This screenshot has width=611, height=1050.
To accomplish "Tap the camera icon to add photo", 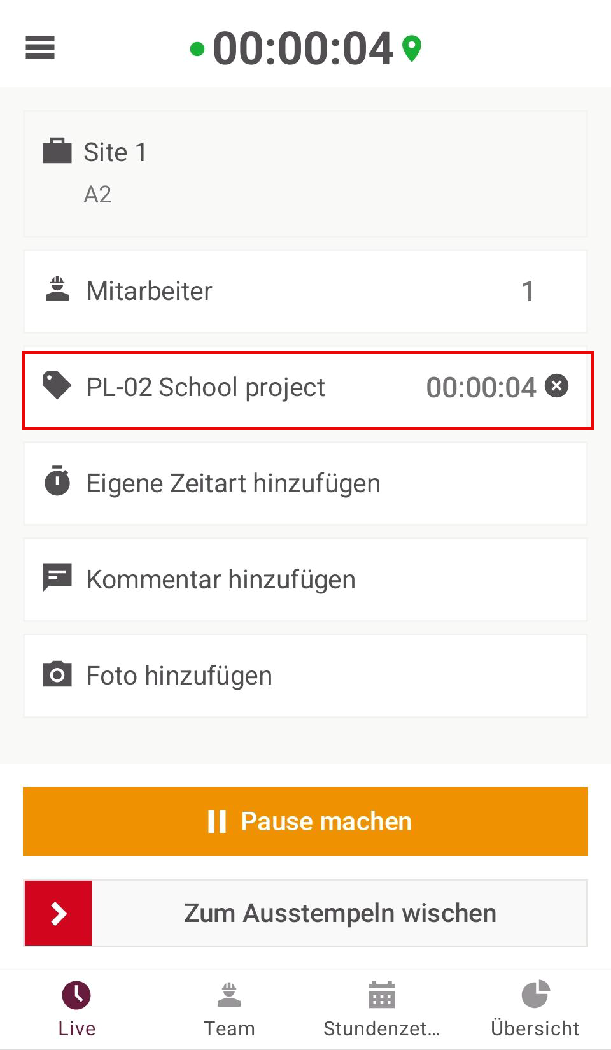I will pos(57,674).
